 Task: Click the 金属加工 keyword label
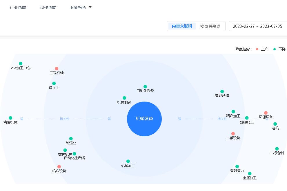[250, 178]
